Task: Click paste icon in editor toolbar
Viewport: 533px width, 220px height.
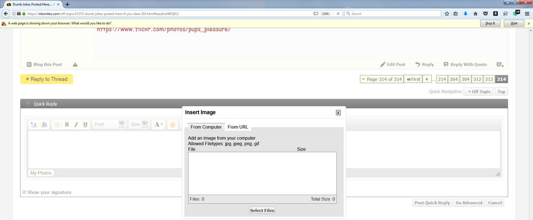Action: click(56, 124)
